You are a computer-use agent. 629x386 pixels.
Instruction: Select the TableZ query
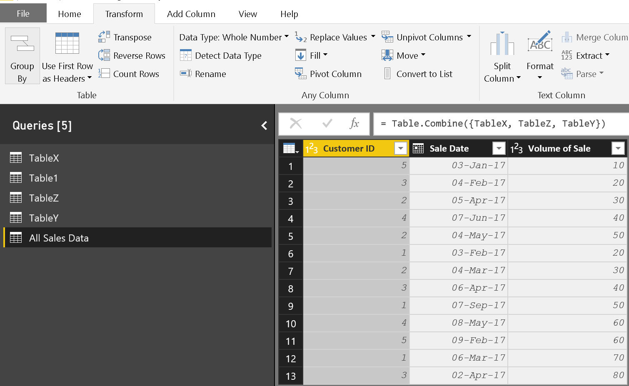[43, 198]
